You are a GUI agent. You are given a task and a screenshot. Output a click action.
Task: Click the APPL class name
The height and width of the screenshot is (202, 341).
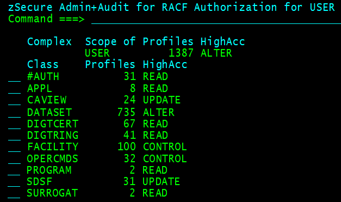click(x=40, y=89)
